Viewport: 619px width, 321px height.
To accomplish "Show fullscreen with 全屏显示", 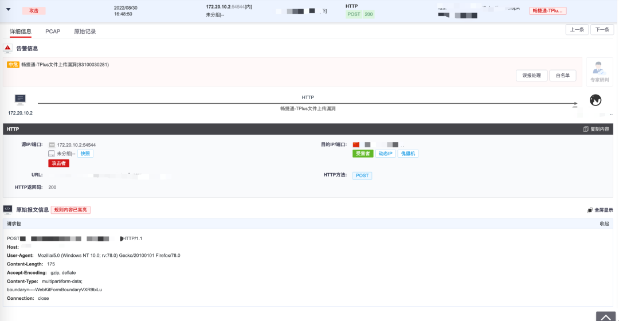I will (600, 210).
